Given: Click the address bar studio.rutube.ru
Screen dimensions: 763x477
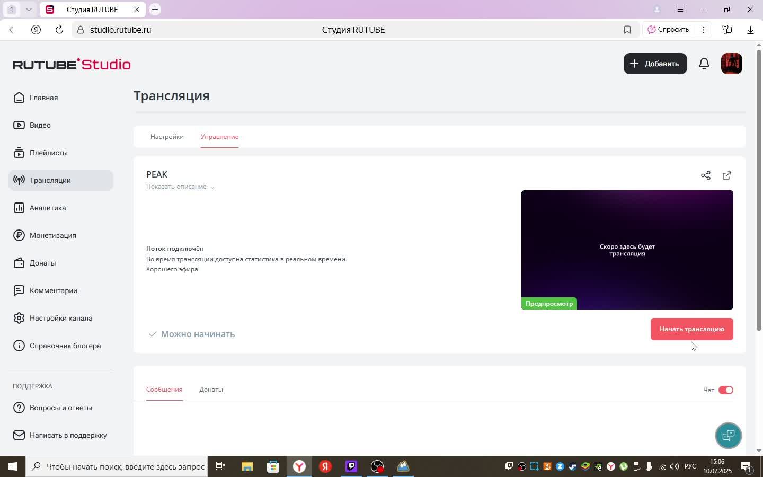Looking at the screenshot, I should point(120,30).
